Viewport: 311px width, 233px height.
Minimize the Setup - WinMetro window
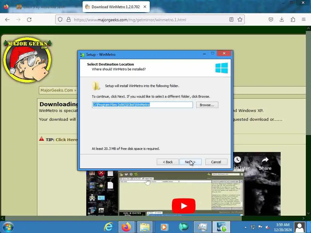click(204, 54)
